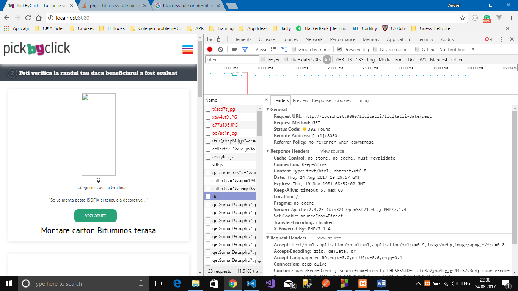Switch to the Elements panel tab
This screenshot has width=518, height=291.
coord(242,39)
